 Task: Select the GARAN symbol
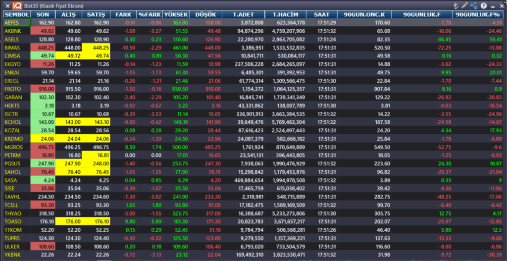pyautogui.click(x=12, y=98)
